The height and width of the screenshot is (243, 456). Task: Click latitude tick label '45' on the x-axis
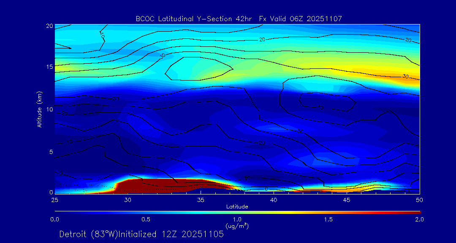(346, 199)
